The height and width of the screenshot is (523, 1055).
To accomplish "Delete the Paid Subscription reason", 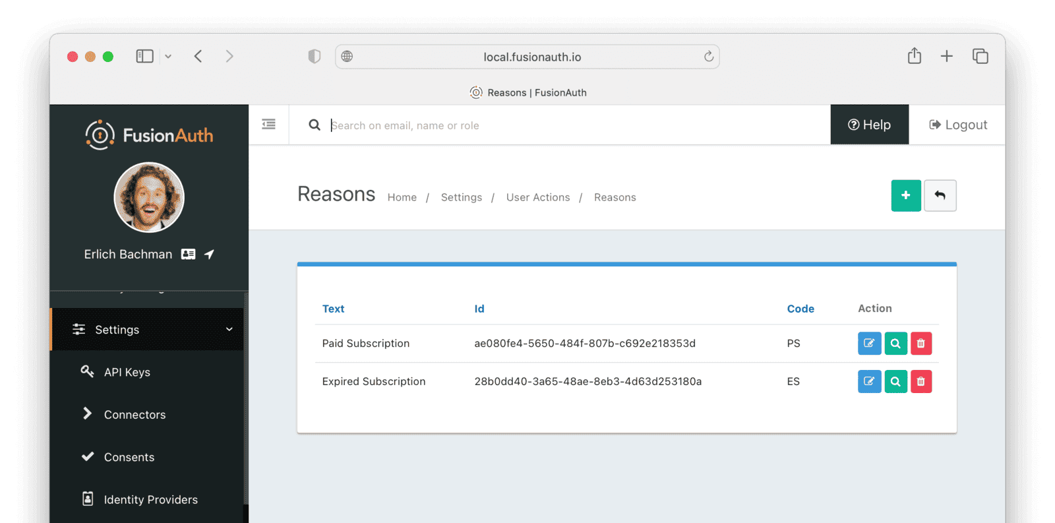I will 920,344.
